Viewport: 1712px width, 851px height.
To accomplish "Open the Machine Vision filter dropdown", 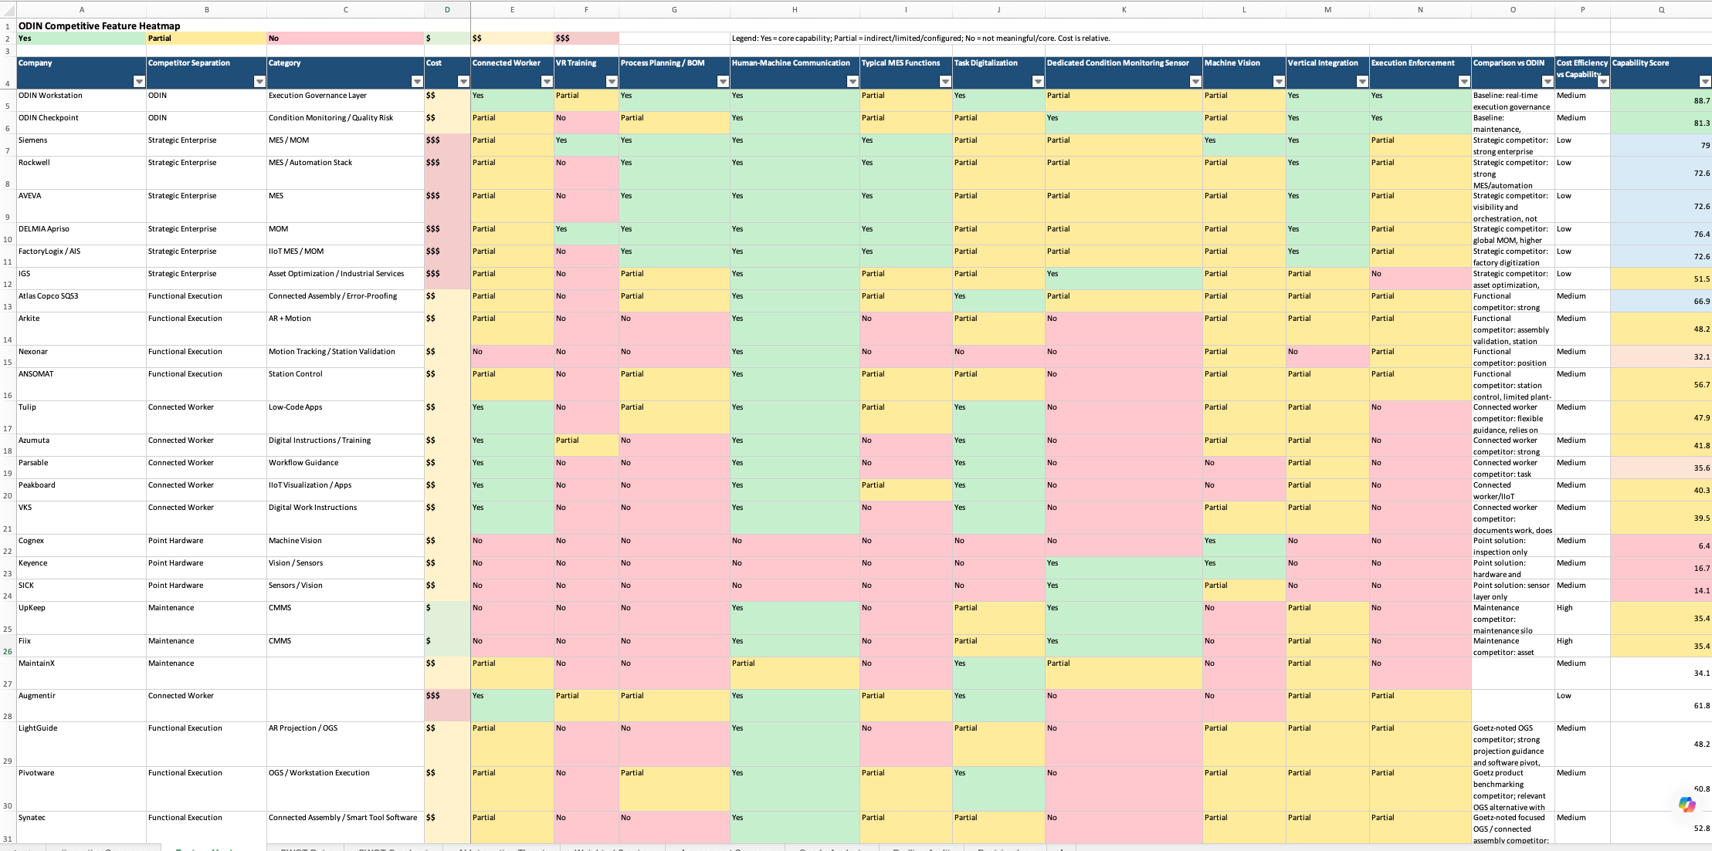I will pyautogui.click(x=1279, y=82).
